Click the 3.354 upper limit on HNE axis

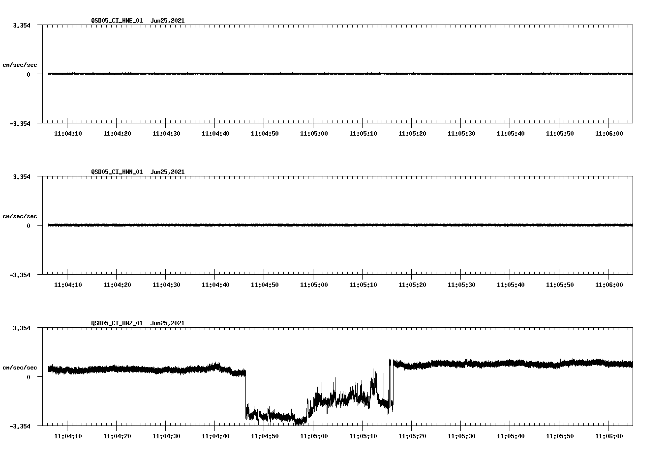pos(22,25)
